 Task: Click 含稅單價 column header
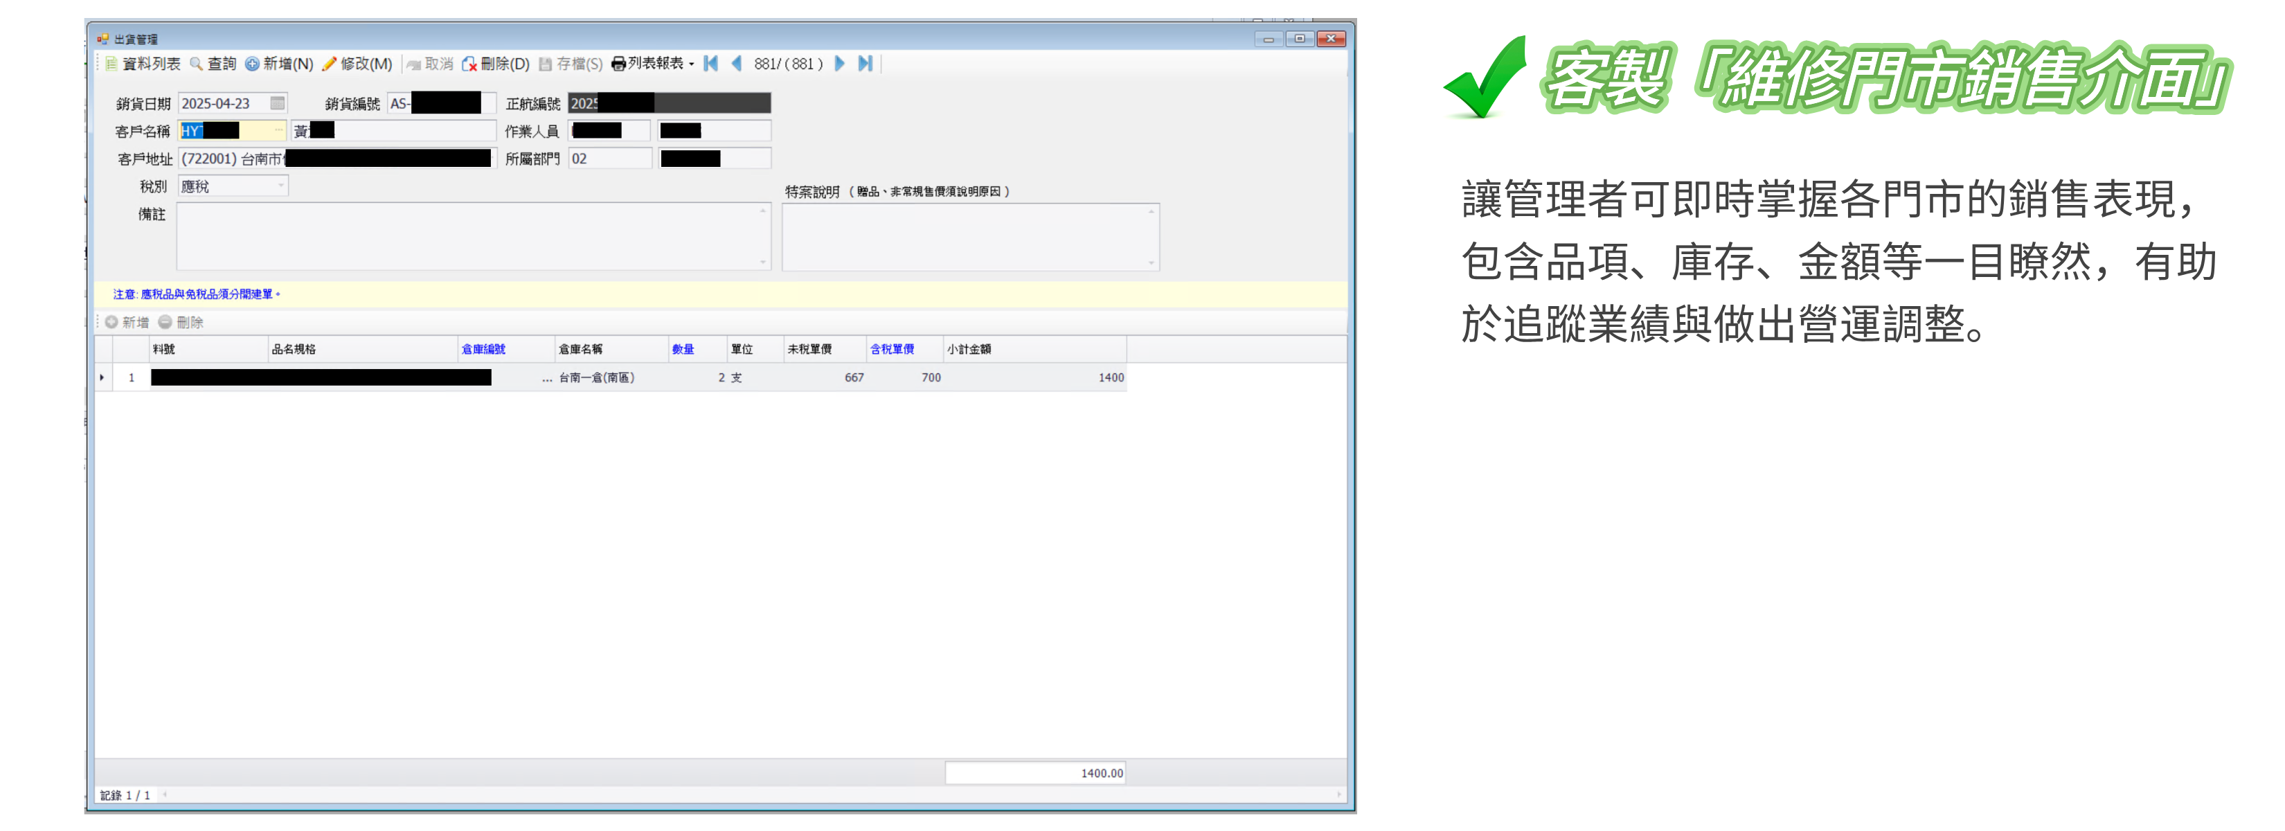click(891, 350)
